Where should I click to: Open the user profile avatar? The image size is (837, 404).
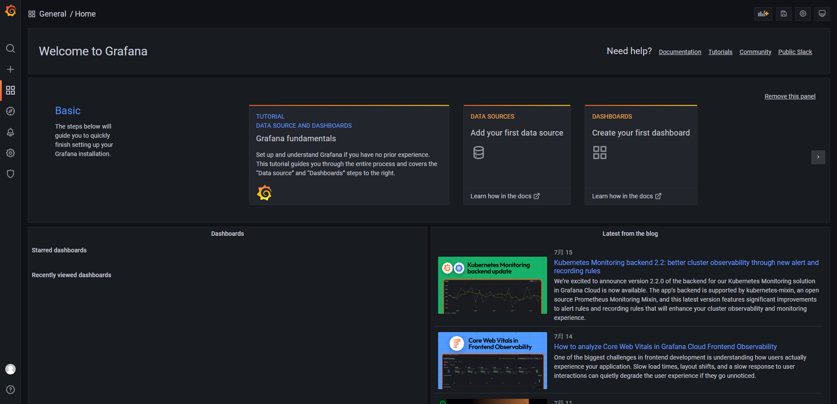tap(10, 369)
